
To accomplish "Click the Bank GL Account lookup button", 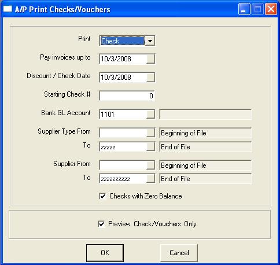I will pyautogui.click(x=150, y=114).
